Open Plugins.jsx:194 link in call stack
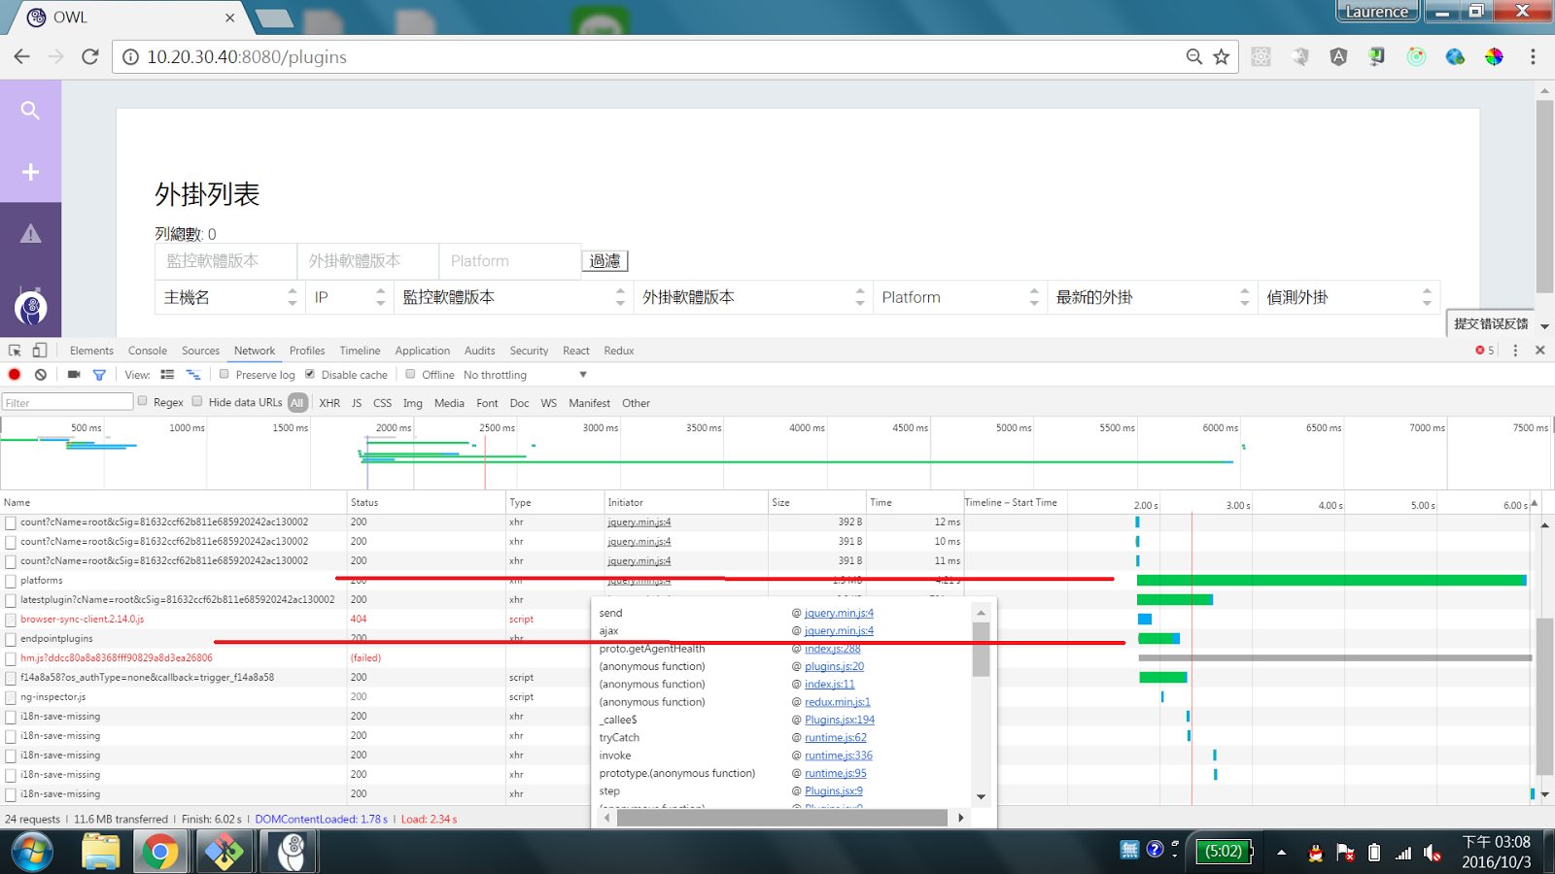The image size is (1555, 874). point(840,720)
